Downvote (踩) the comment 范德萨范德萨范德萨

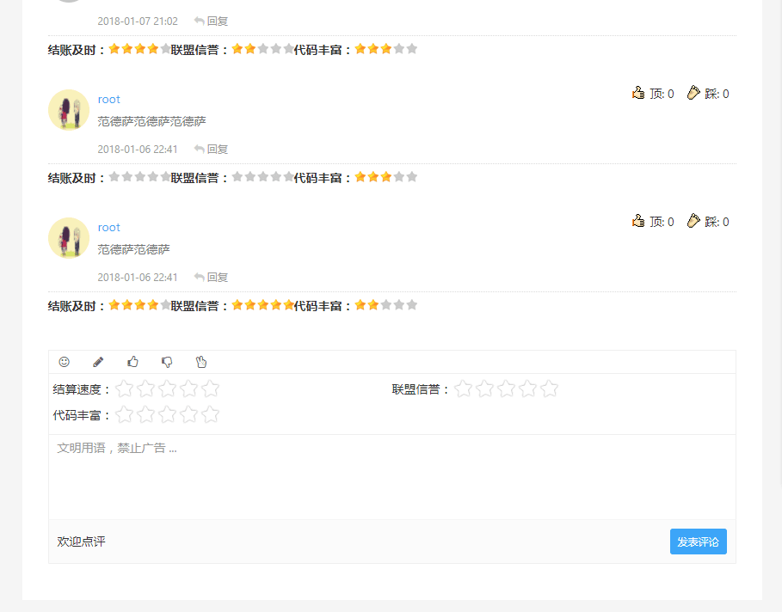708,94
